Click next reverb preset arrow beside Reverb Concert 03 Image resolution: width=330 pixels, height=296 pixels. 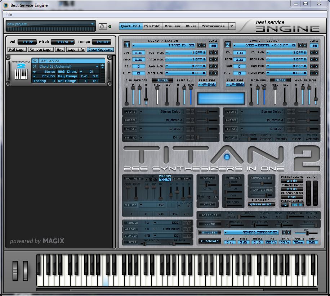pos(289,232)
